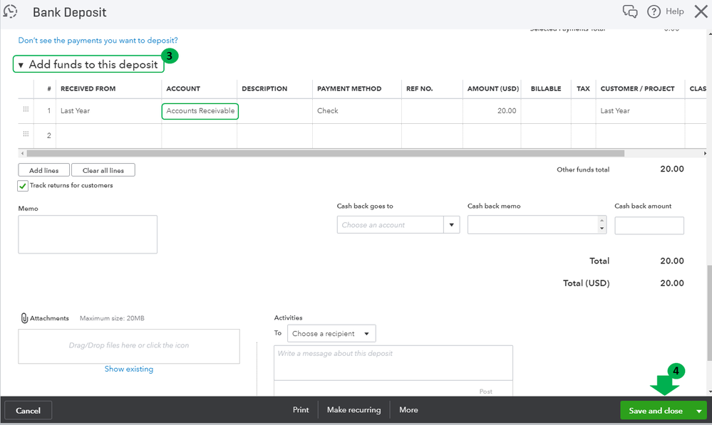The height and width of the screenshot is (425, 712).
Task: Toggle Track returns for customers checkbox
Action: 23,186
